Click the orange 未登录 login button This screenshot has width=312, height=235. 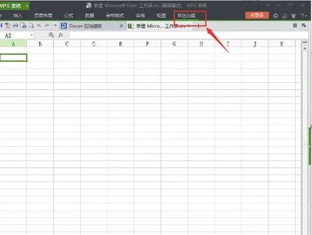click(257, 15)
